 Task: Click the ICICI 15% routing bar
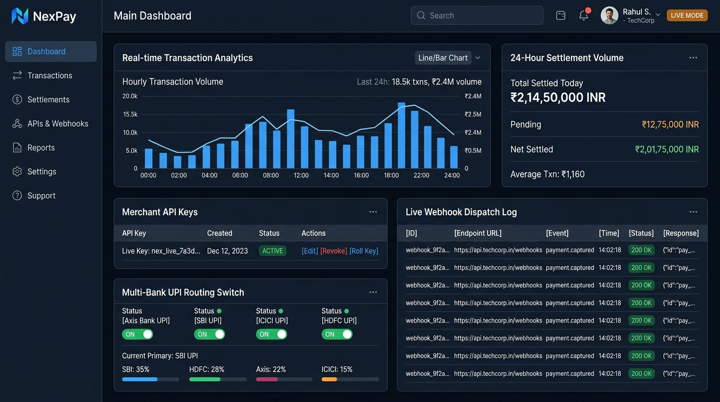click(350, 379)
